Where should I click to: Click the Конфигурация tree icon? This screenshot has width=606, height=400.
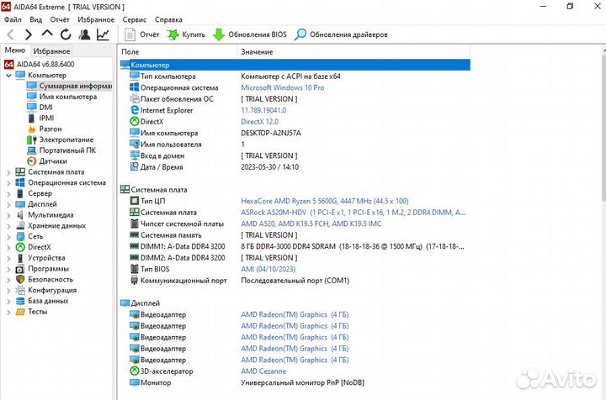point(20,290)
